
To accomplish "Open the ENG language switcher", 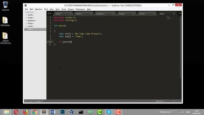I will coord(188,112).
